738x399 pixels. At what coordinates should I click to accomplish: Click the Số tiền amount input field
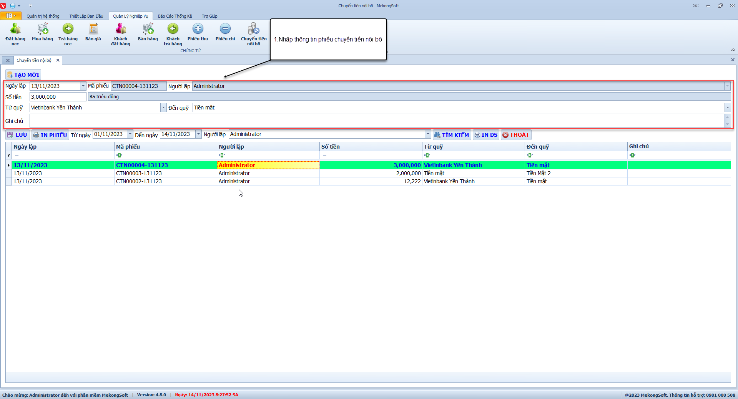[58, 97]
